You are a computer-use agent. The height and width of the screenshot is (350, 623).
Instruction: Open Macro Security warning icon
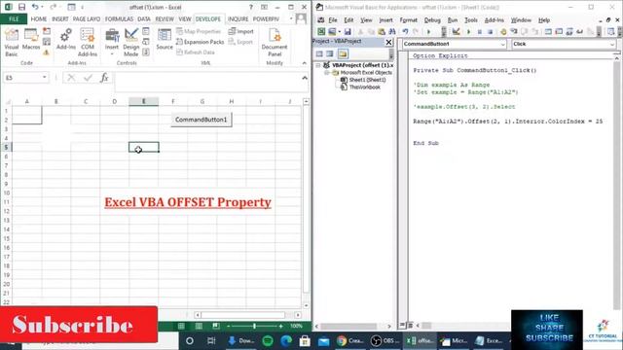point(47,52)
